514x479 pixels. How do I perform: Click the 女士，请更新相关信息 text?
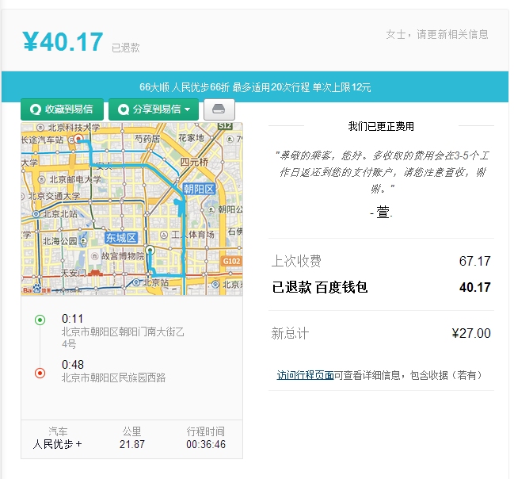pyautogui.click(x=437, y=34)
